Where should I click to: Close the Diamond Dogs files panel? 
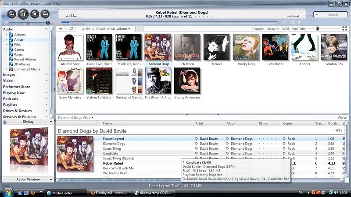tap(342, 118)
